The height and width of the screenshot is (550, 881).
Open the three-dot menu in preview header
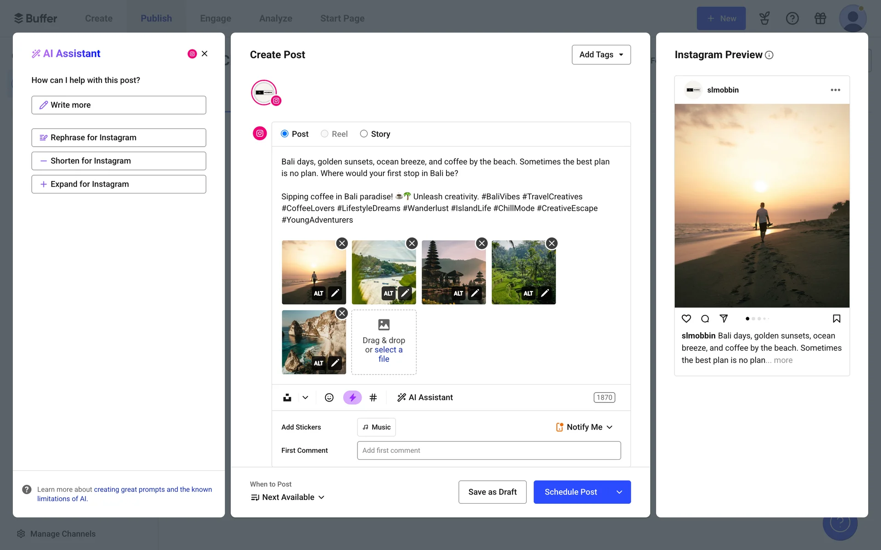pos(835,90)
